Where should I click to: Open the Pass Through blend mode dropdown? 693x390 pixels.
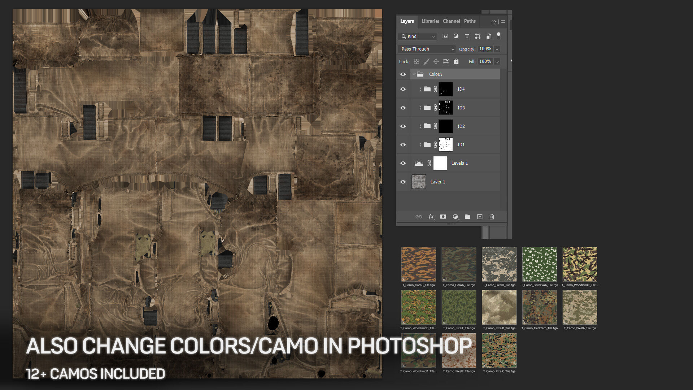click(427, 49)
